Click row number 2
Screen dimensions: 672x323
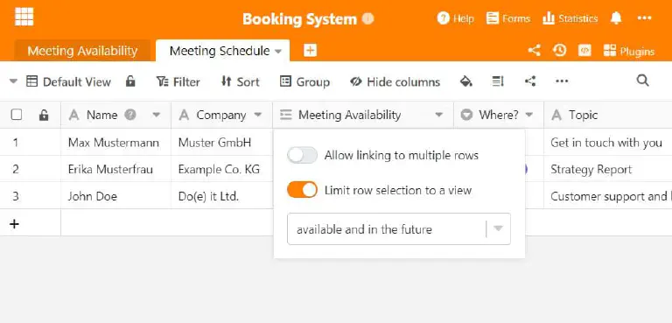tap(16, 169)
